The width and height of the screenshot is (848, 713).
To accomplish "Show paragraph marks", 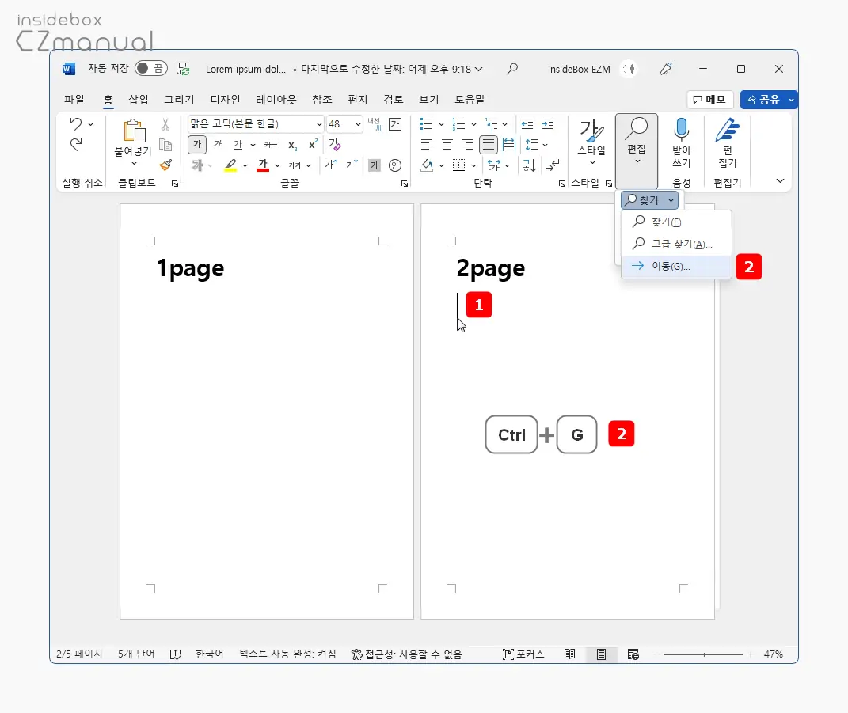I will point(553,165).
